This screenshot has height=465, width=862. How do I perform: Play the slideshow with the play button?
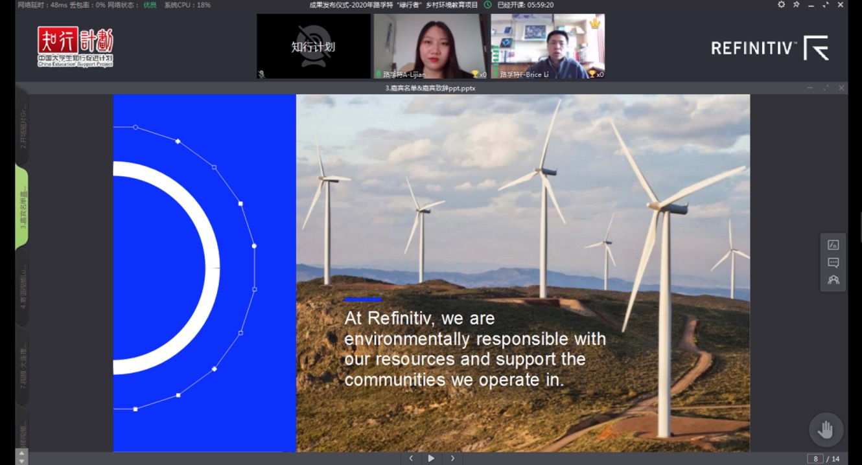[431, 458]
